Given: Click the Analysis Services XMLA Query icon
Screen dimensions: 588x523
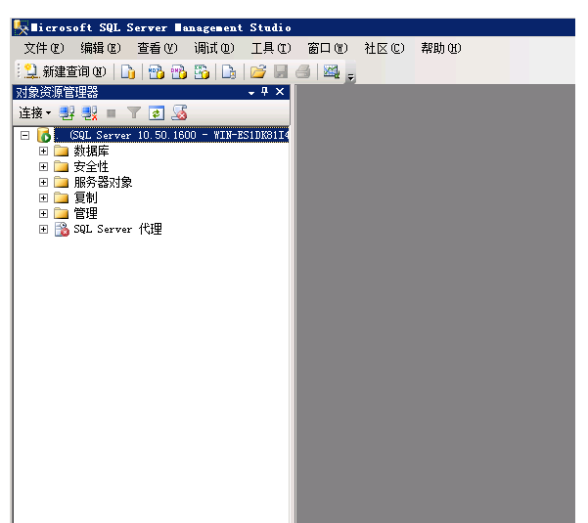Looking at the screenshot, I should pyautogui.click(x=202, y=71).
